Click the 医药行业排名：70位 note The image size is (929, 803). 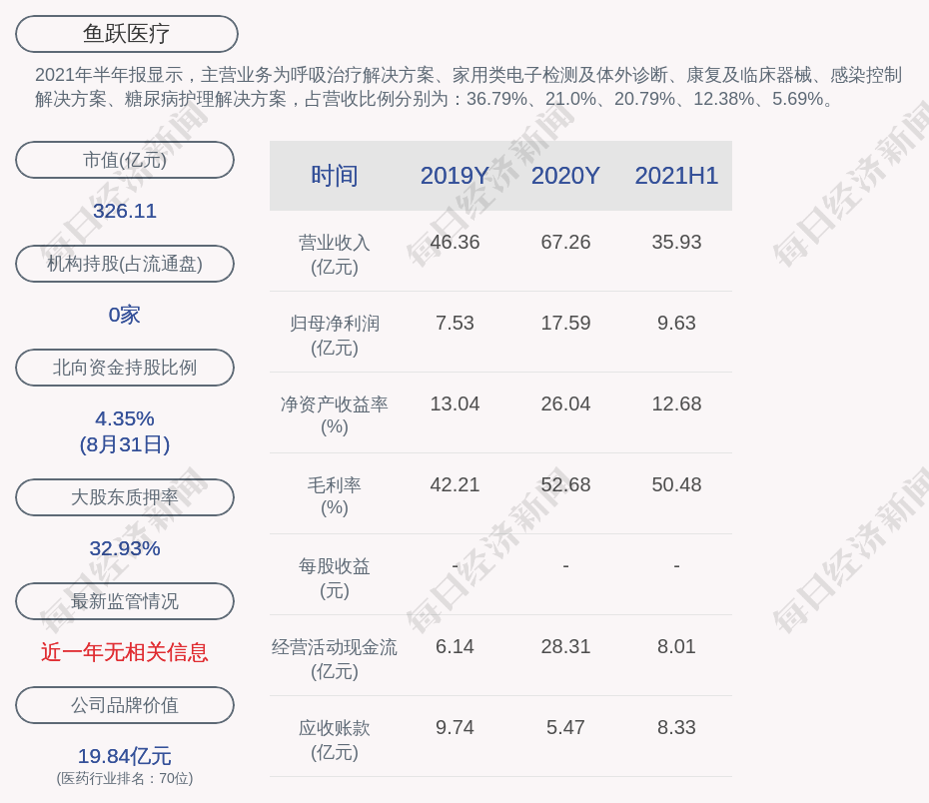pyautogui.click(x=125, y=778)
